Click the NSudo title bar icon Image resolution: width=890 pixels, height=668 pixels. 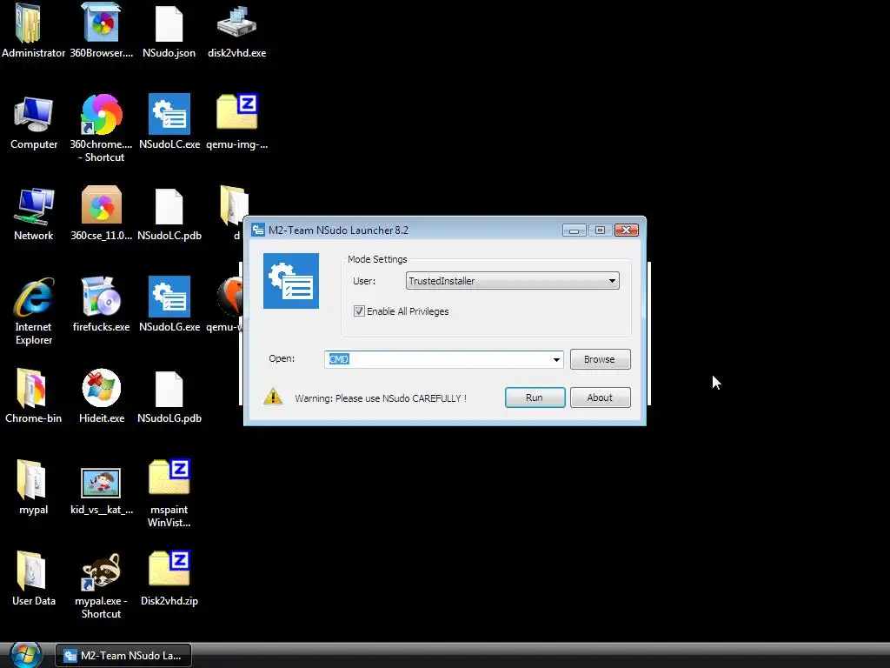pos(258,230)
